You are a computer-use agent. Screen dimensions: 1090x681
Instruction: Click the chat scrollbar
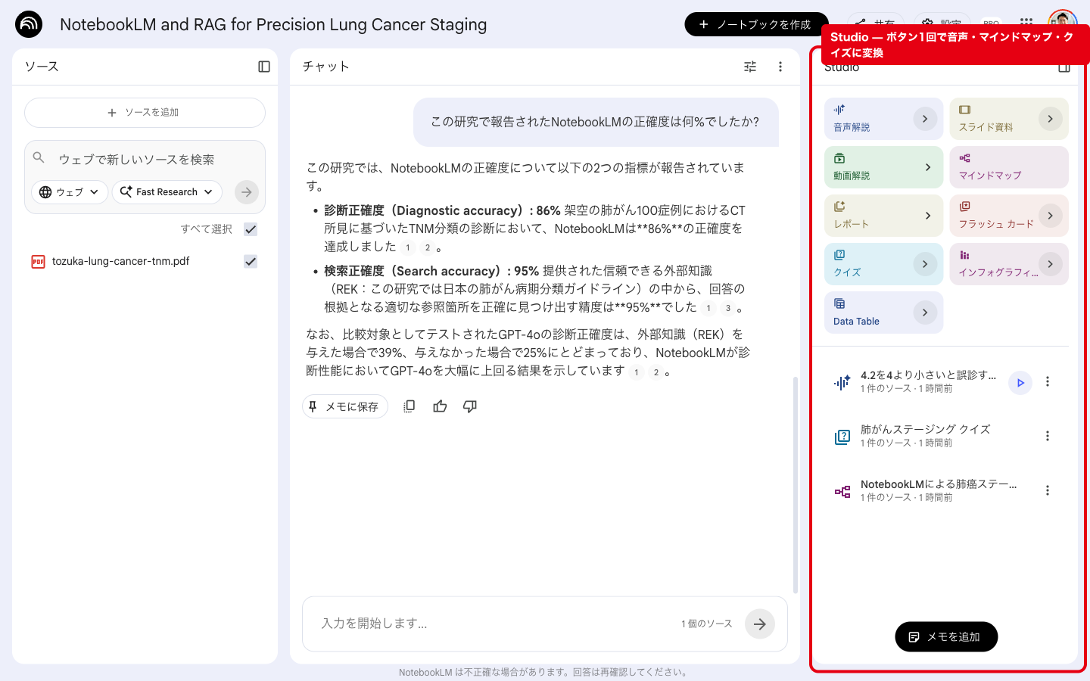[x=795, y=484]
